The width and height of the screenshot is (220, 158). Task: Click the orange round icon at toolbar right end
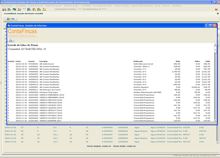[x=216, y=9]
